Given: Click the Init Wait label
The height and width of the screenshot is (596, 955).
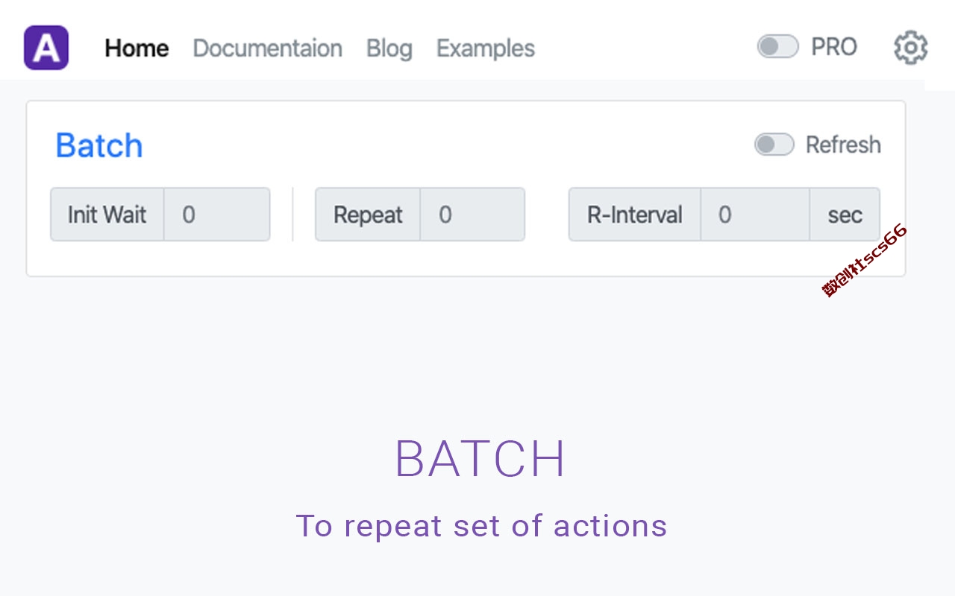Looking at the screenshot, I should tap(107, 215).
